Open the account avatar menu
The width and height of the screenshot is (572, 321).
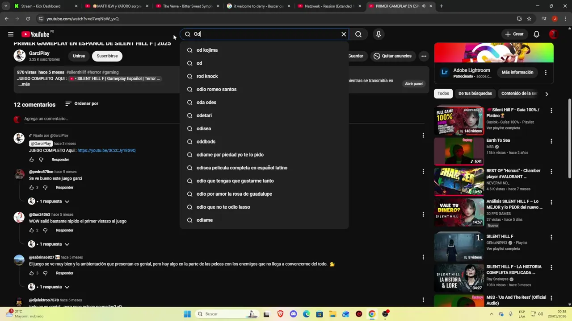tap(553, 34)
